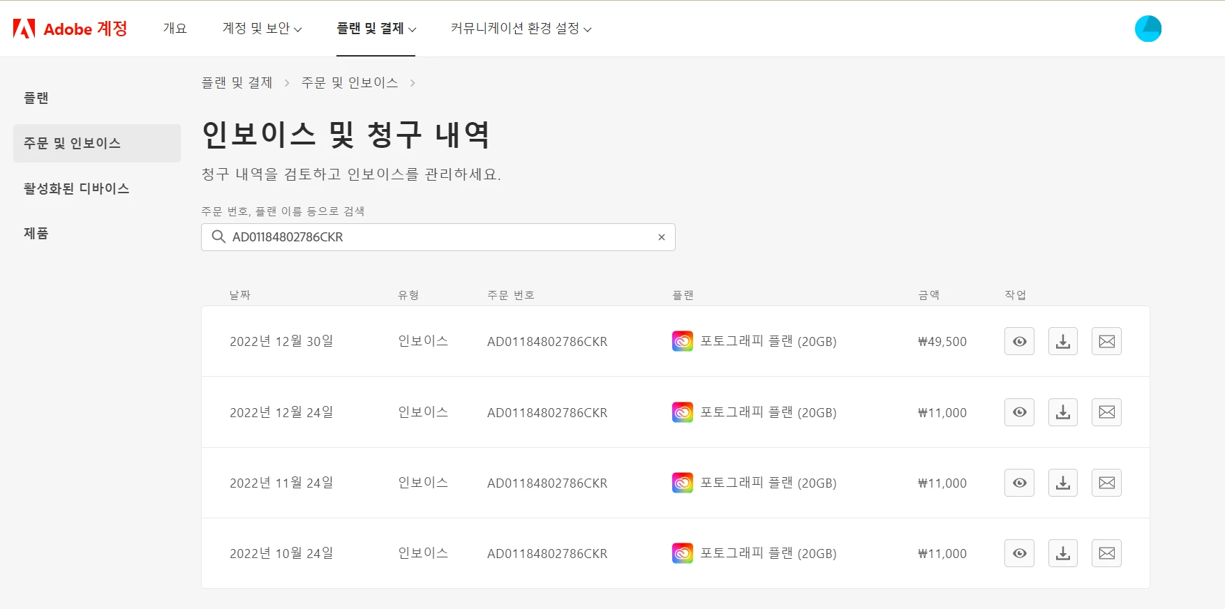Expand the 플랜 및 결제 menu

coord(376,29)
